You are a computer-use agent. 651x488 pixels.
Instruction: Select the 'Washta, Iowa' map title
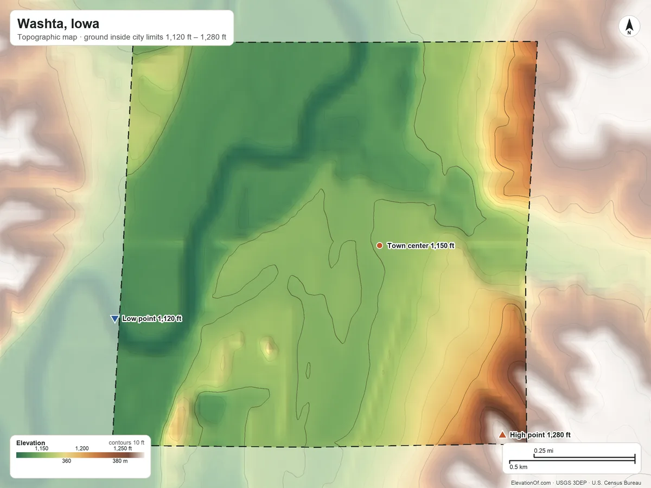coord(58,24)
